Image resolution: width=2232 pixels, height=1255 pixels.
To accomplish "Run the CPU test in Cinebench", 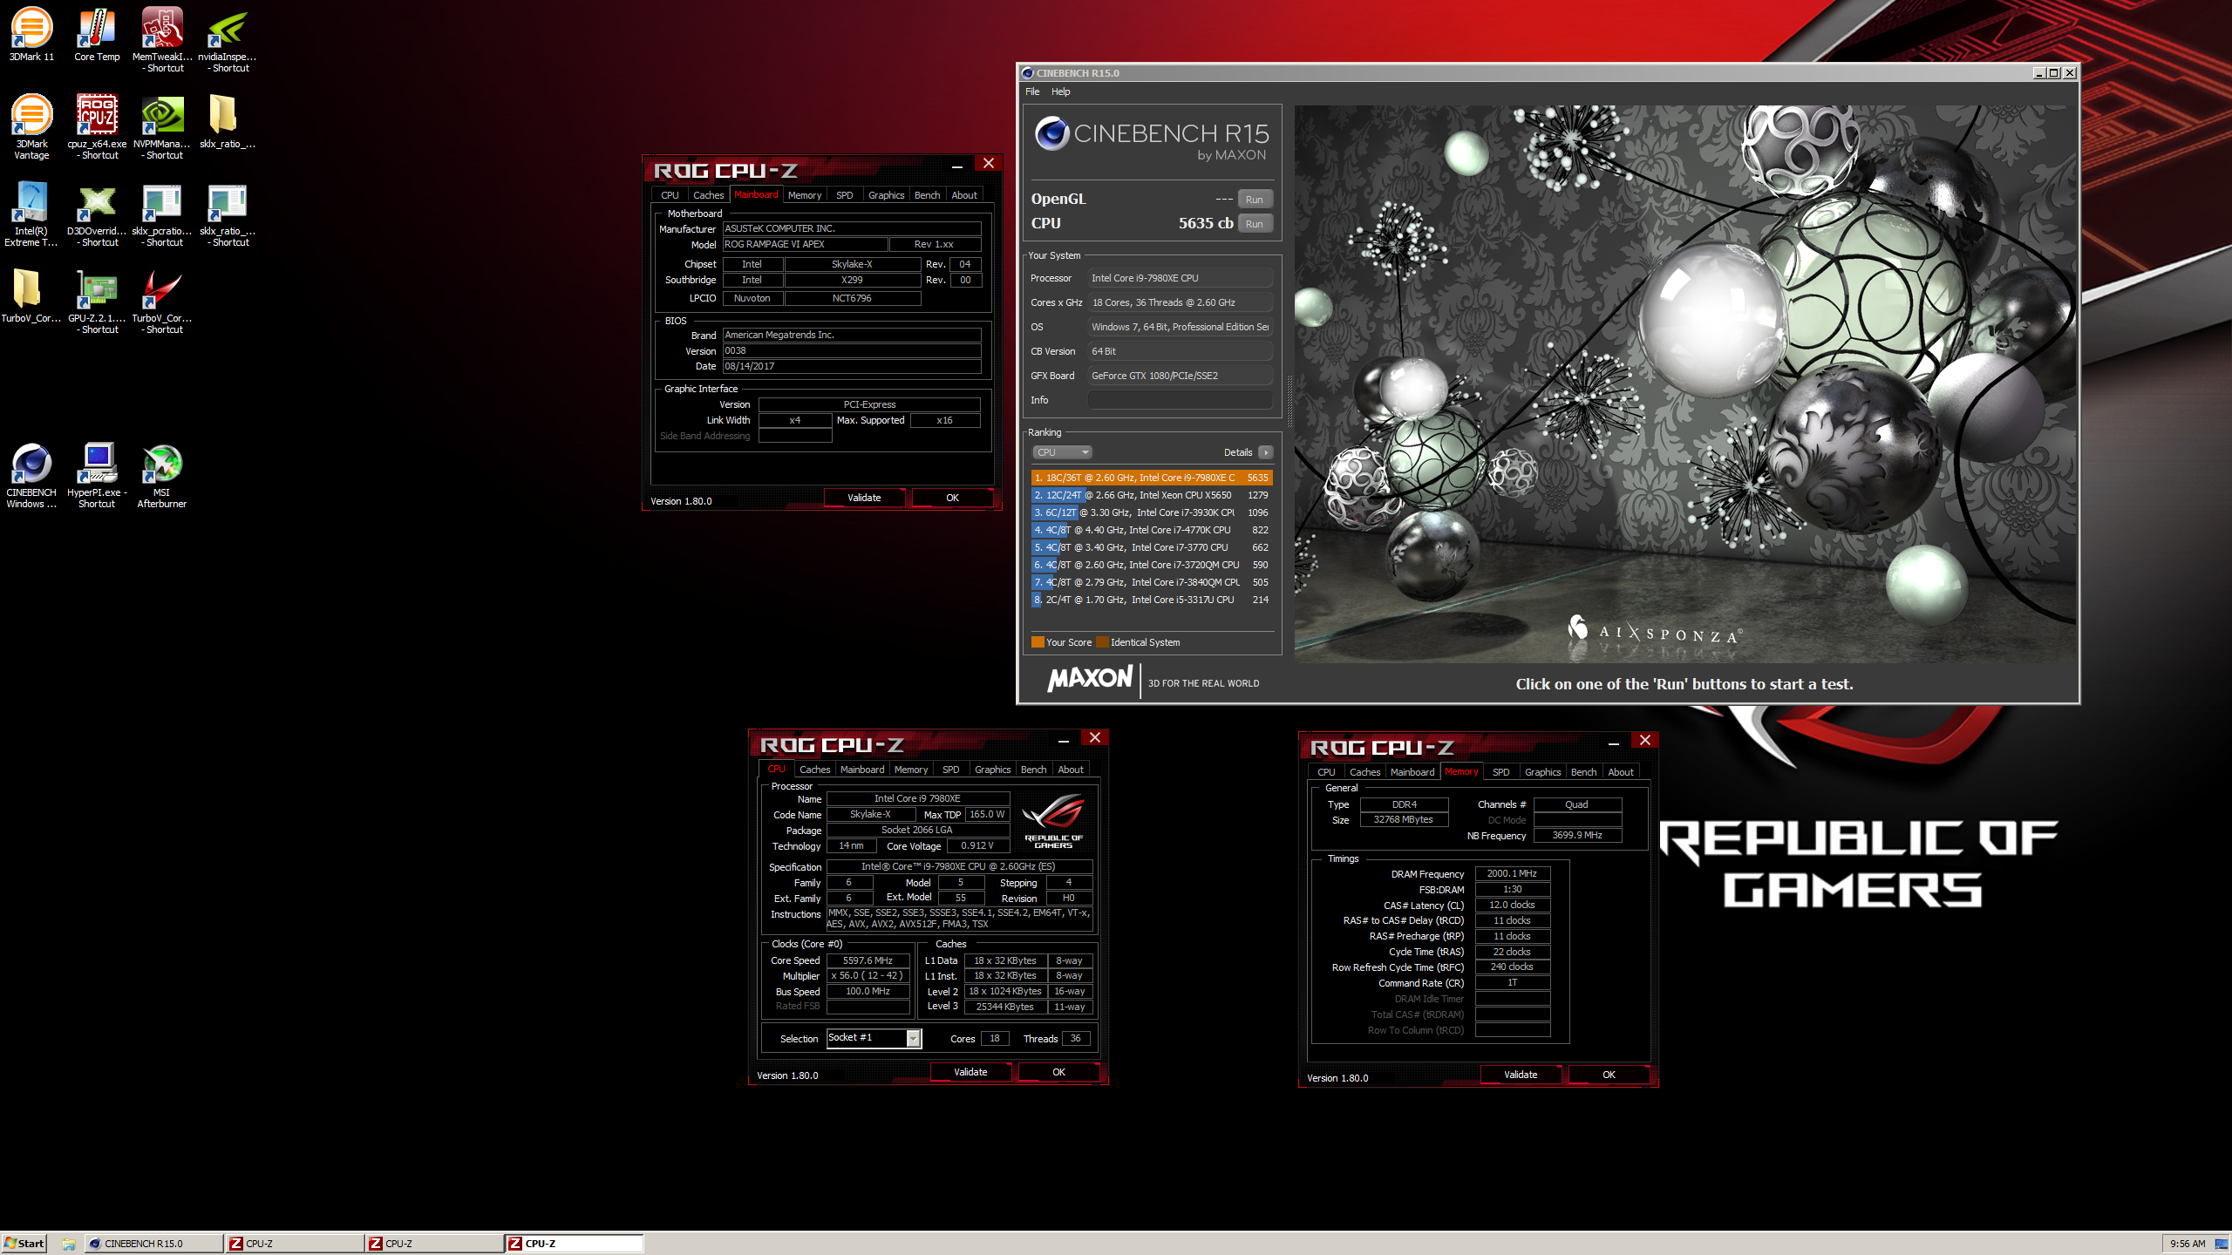I will [x=1254, y=224].
